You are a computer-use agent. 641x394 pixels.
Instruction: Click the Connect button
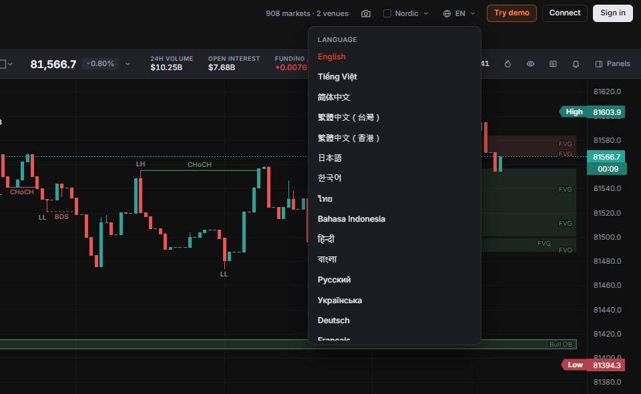(x=565, y=13)
